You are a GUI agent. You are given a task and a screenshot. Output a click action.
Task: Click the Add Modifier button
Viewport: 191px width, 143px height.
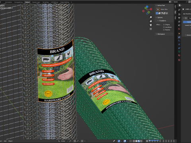[x=187, y=14]
